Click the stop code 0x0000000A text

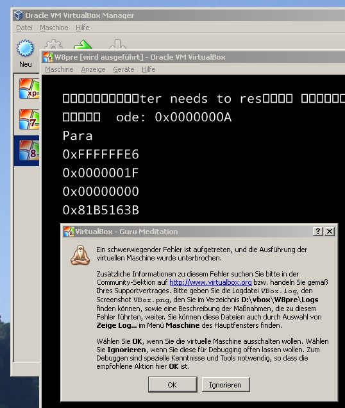pyautogui.click(x=193, y=117)
